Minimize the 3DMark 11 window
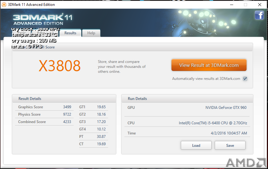Viewport: 268px width, 169px height. (x=232, y=5)
